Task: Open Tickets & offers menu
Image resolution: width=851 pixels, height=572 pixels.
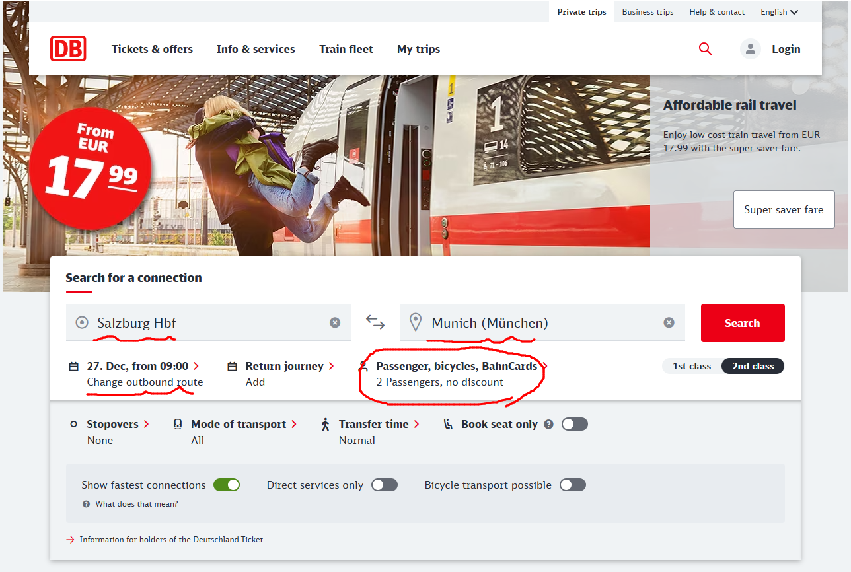Action: (x=152, y=49)
